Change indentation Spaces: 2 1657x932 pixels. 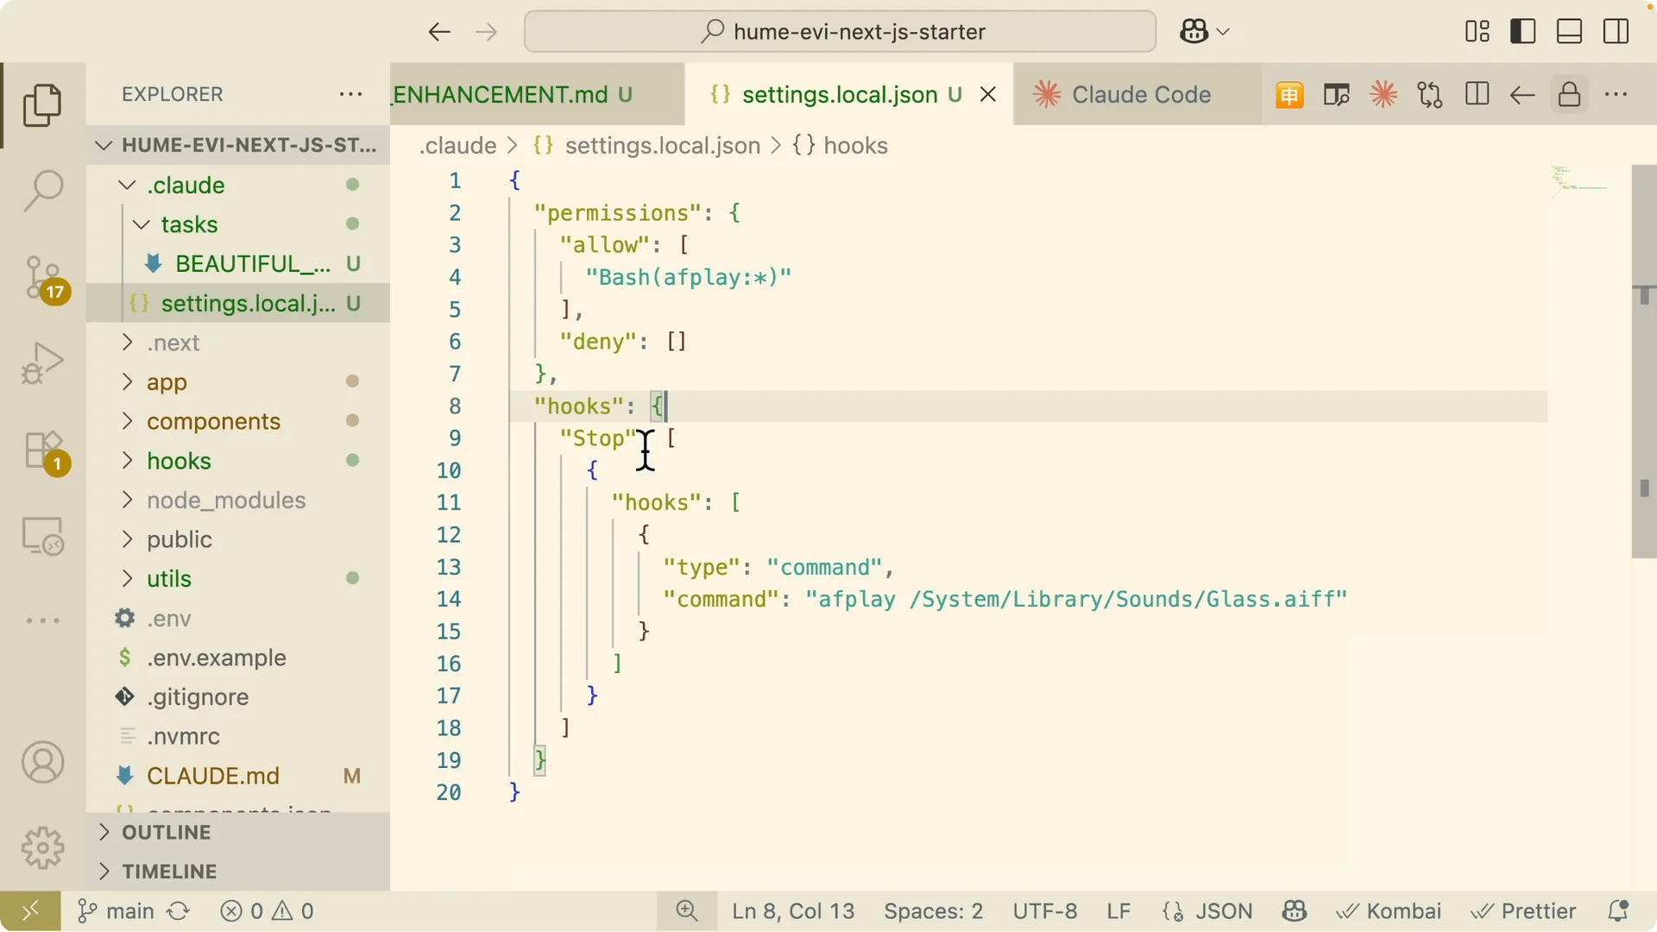(933, 911)
